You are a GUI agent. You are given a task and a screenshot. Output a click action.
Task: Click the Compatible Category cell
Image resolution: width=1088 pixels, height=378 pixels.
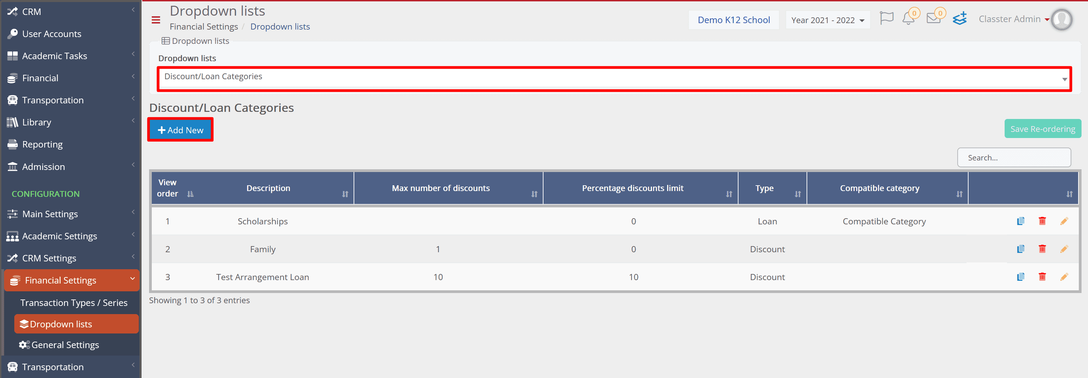(x=883, y=221)
